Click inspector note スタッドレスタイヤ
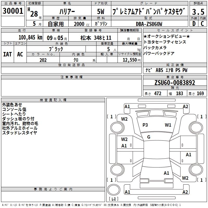This screenshot has height=208, width=208. [x=19, y=133]
